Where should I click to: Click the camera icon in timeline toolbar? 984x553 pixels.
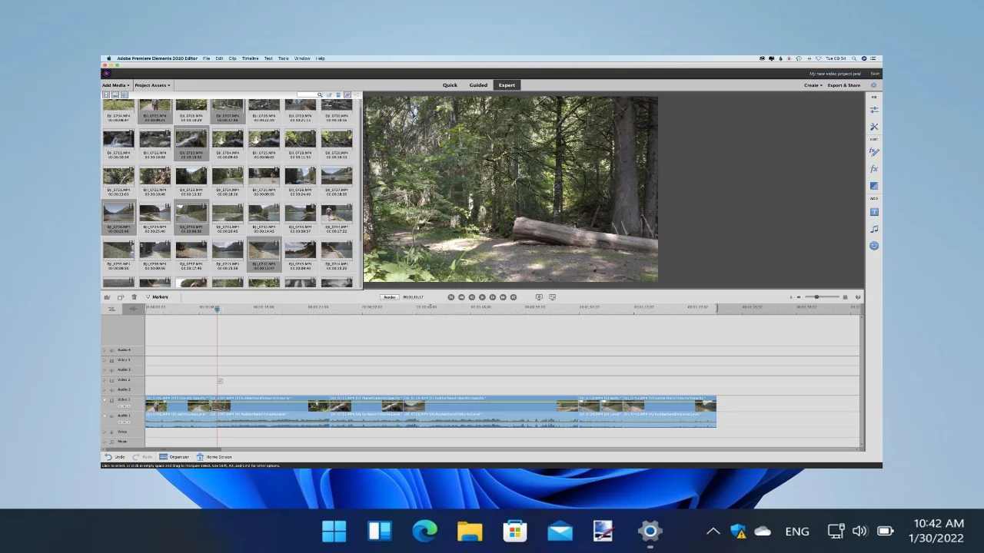[107, 297]
